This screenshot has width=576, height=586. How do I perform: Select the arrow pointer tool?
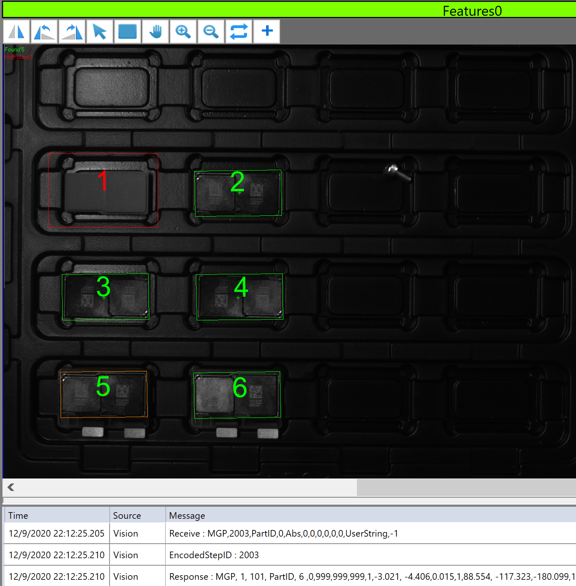pyautogui.click(x=100, y=32)
